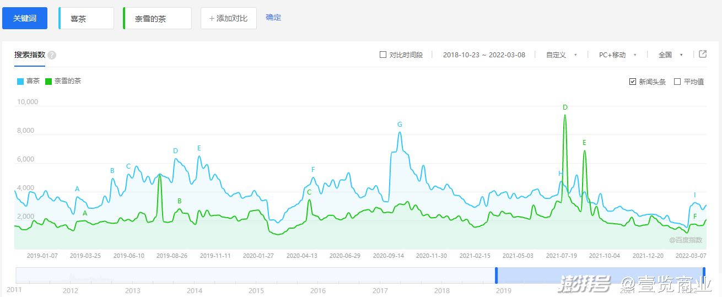This screenshot has height=297, width=722.
Task: Open the green news marker D
Action: [x=565, y=107]
